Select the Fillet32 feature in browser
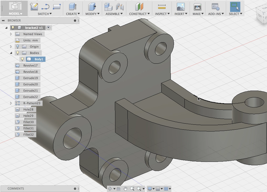Image resolution: width=267 pixels, height=192 pixels. click(x=28, y=135)
